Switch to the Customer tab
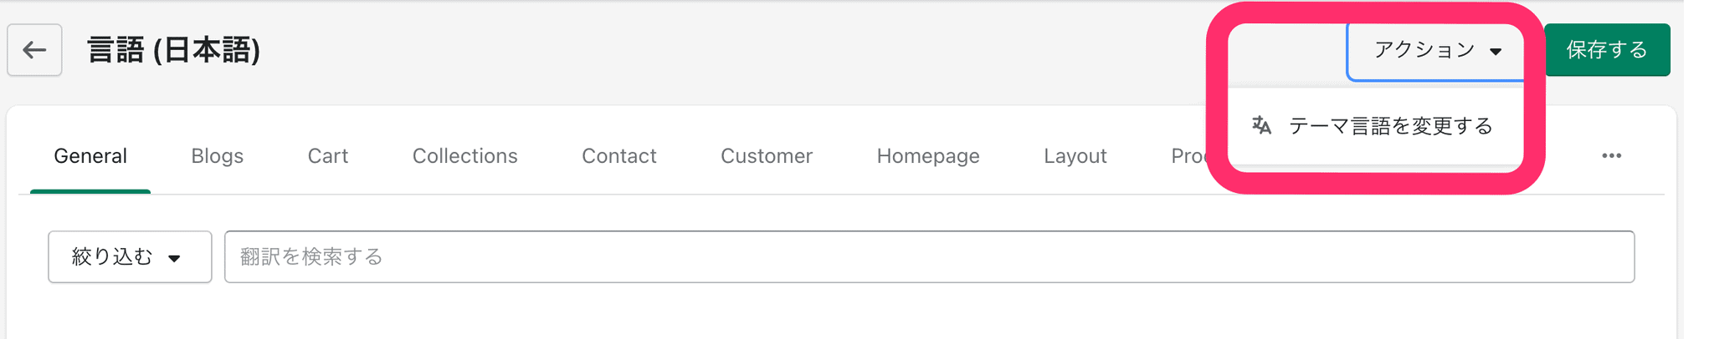The image size is (1714, 339). coord(766,156)
